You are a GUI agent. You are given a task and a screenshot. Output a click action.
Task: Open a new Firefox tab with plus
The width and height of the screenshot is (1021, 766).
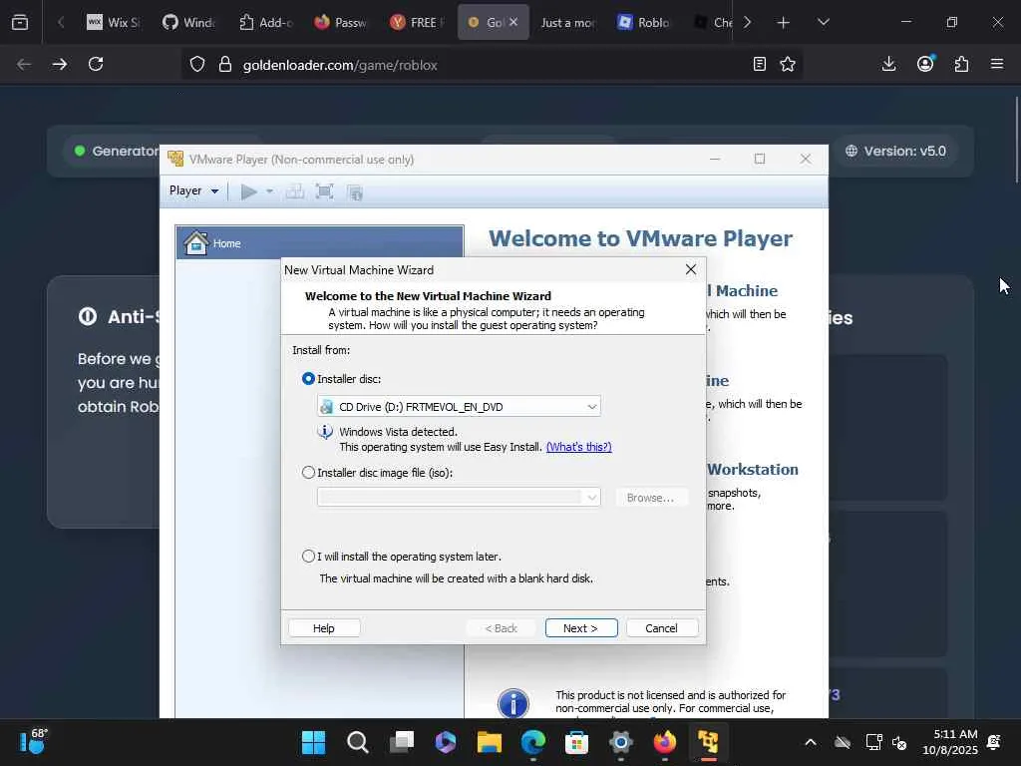[x=784, y=23]
